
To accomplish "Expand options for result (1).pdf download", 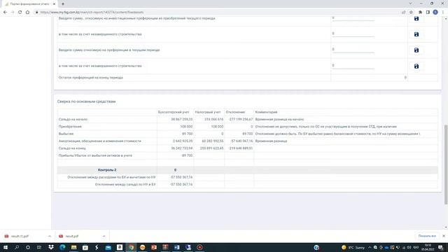I will 50,237.
